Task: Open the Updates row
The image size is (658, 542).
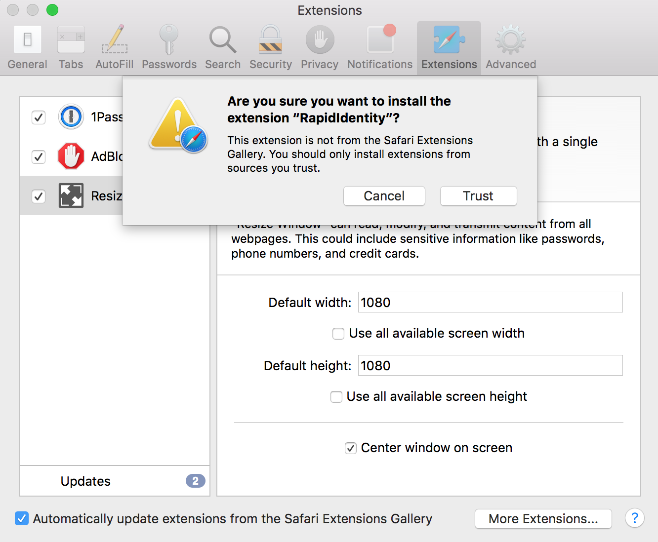Action: coord(115,481)
